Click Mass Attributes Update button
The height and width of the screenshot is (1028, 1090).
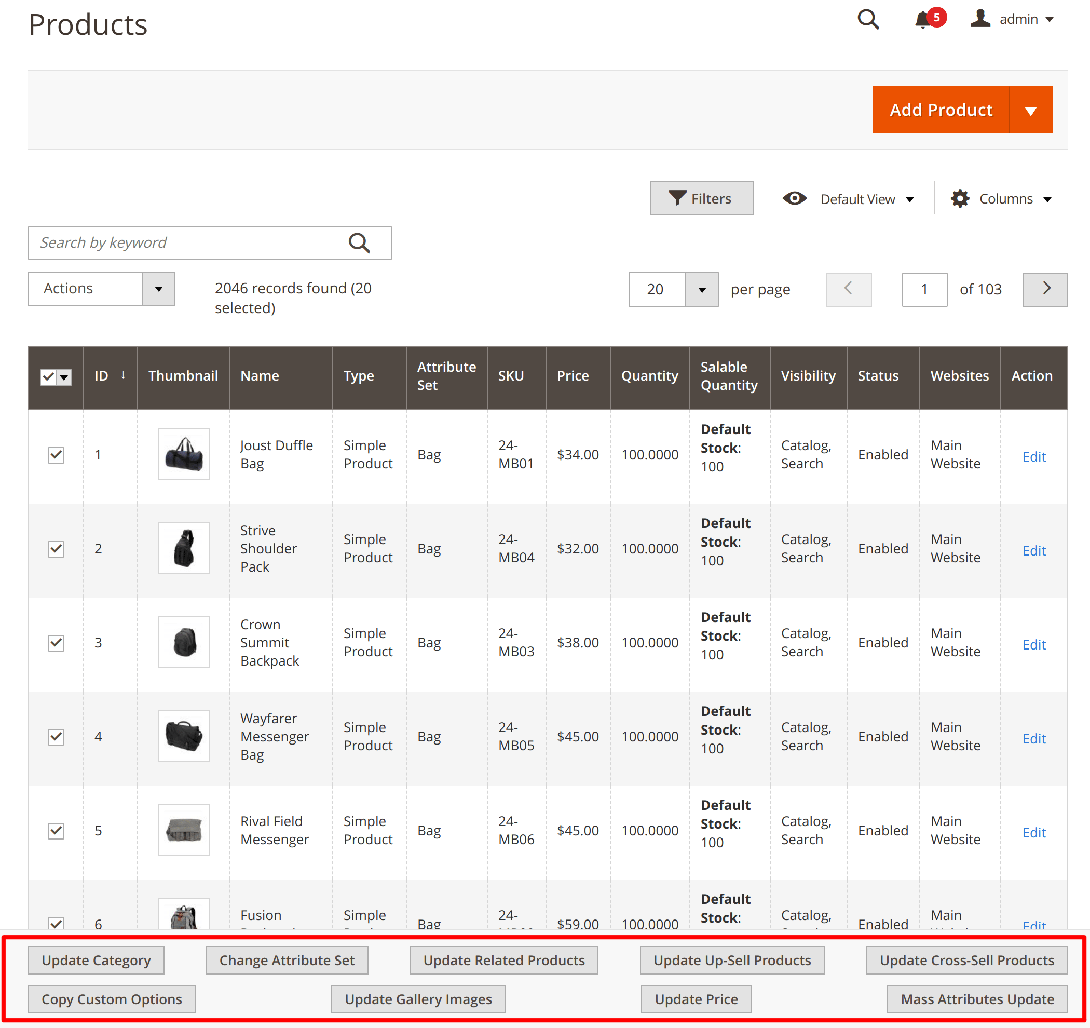click(x=977, y=999)
